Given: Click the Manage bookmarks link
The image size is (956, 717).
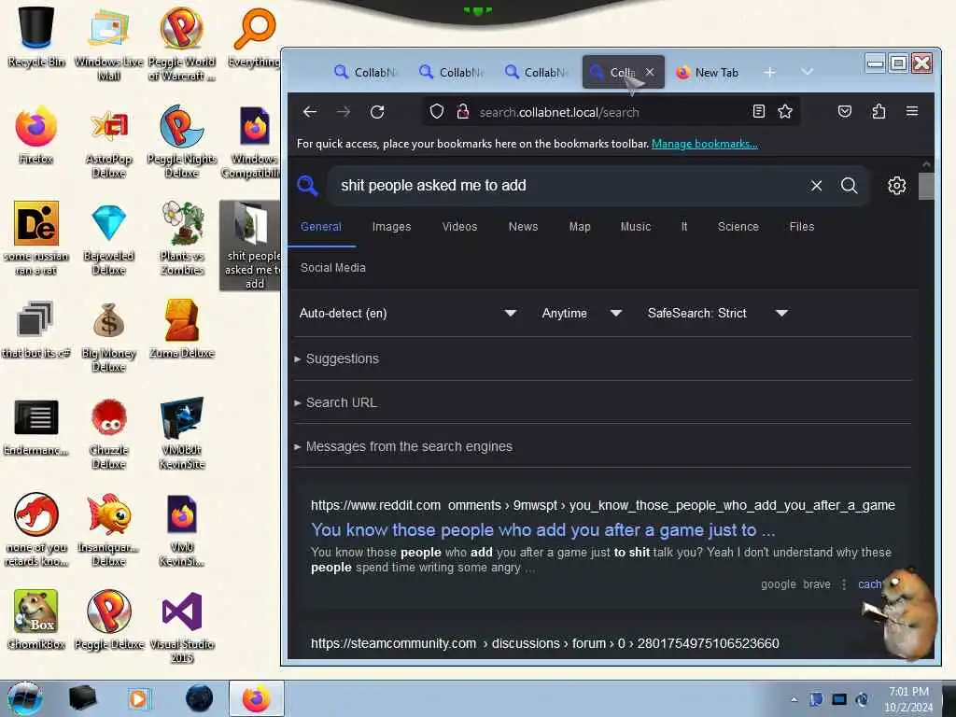Looking at the screenshot, I should (704, 144).
